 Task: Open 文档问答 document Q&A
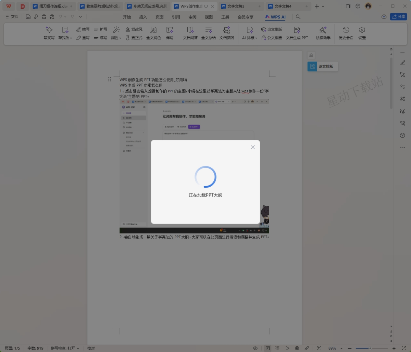pyautogui.click(x=190, y=33)
